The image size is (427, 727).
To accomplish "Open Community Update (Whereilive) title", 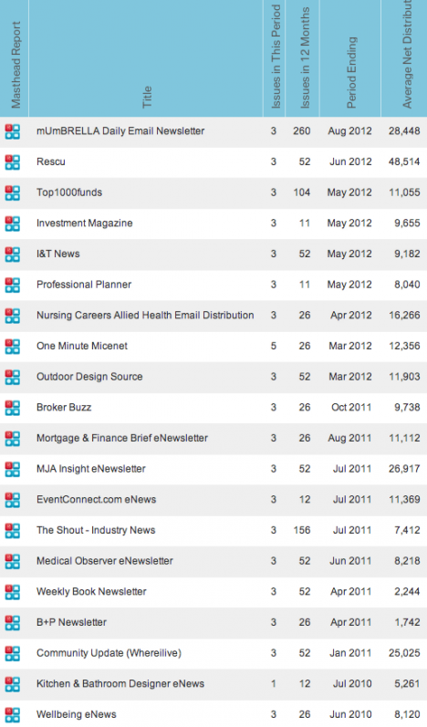I will (x=109, y=653).
